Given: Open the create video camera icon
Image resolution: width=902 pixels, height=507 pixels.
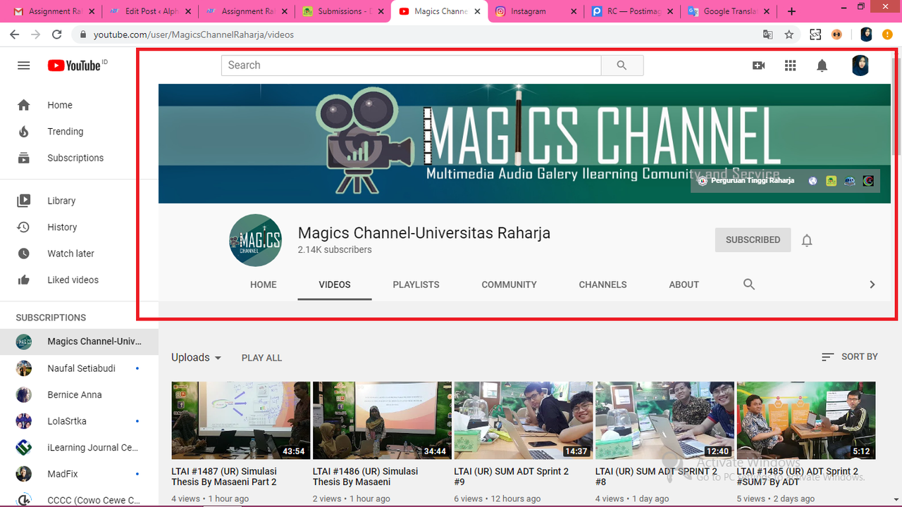Looking at the screenshot, I should (x=758, y=65).
